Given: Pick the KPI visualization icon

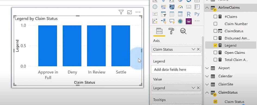Looking at the screenshot, I should click(x=155, y=14).
